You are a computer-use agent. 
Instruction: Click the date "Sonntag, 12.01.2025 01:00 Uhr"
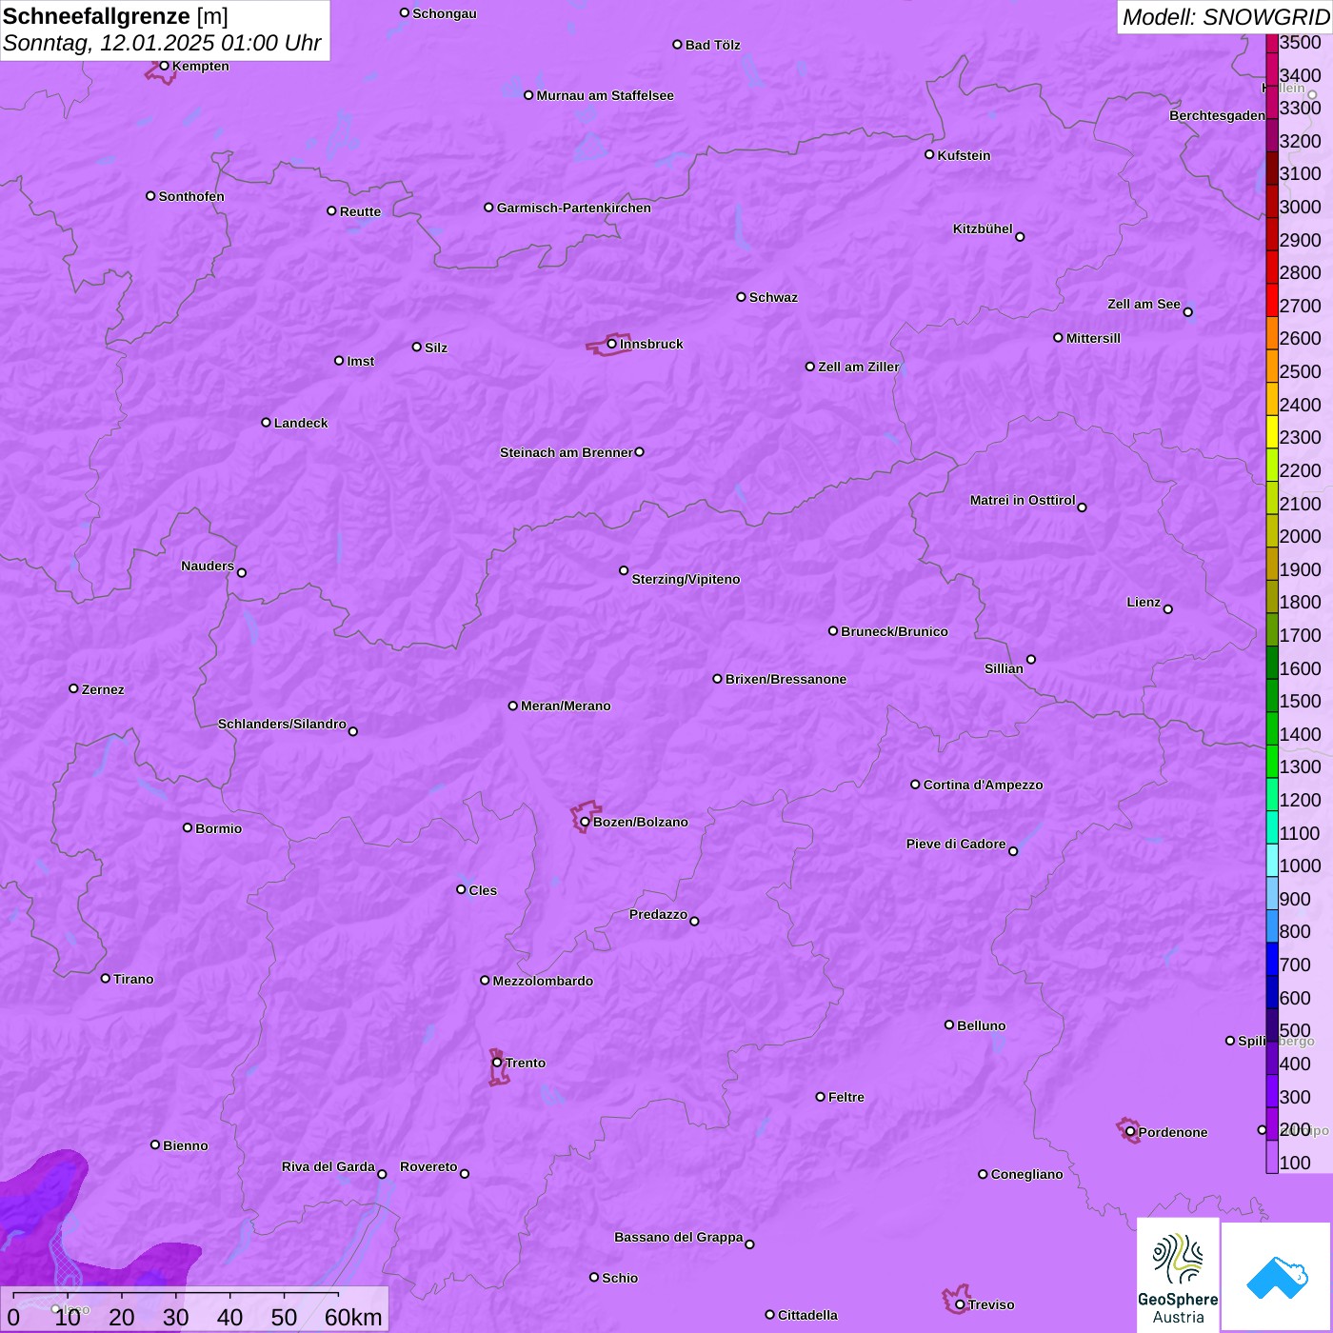coord(162,44)
